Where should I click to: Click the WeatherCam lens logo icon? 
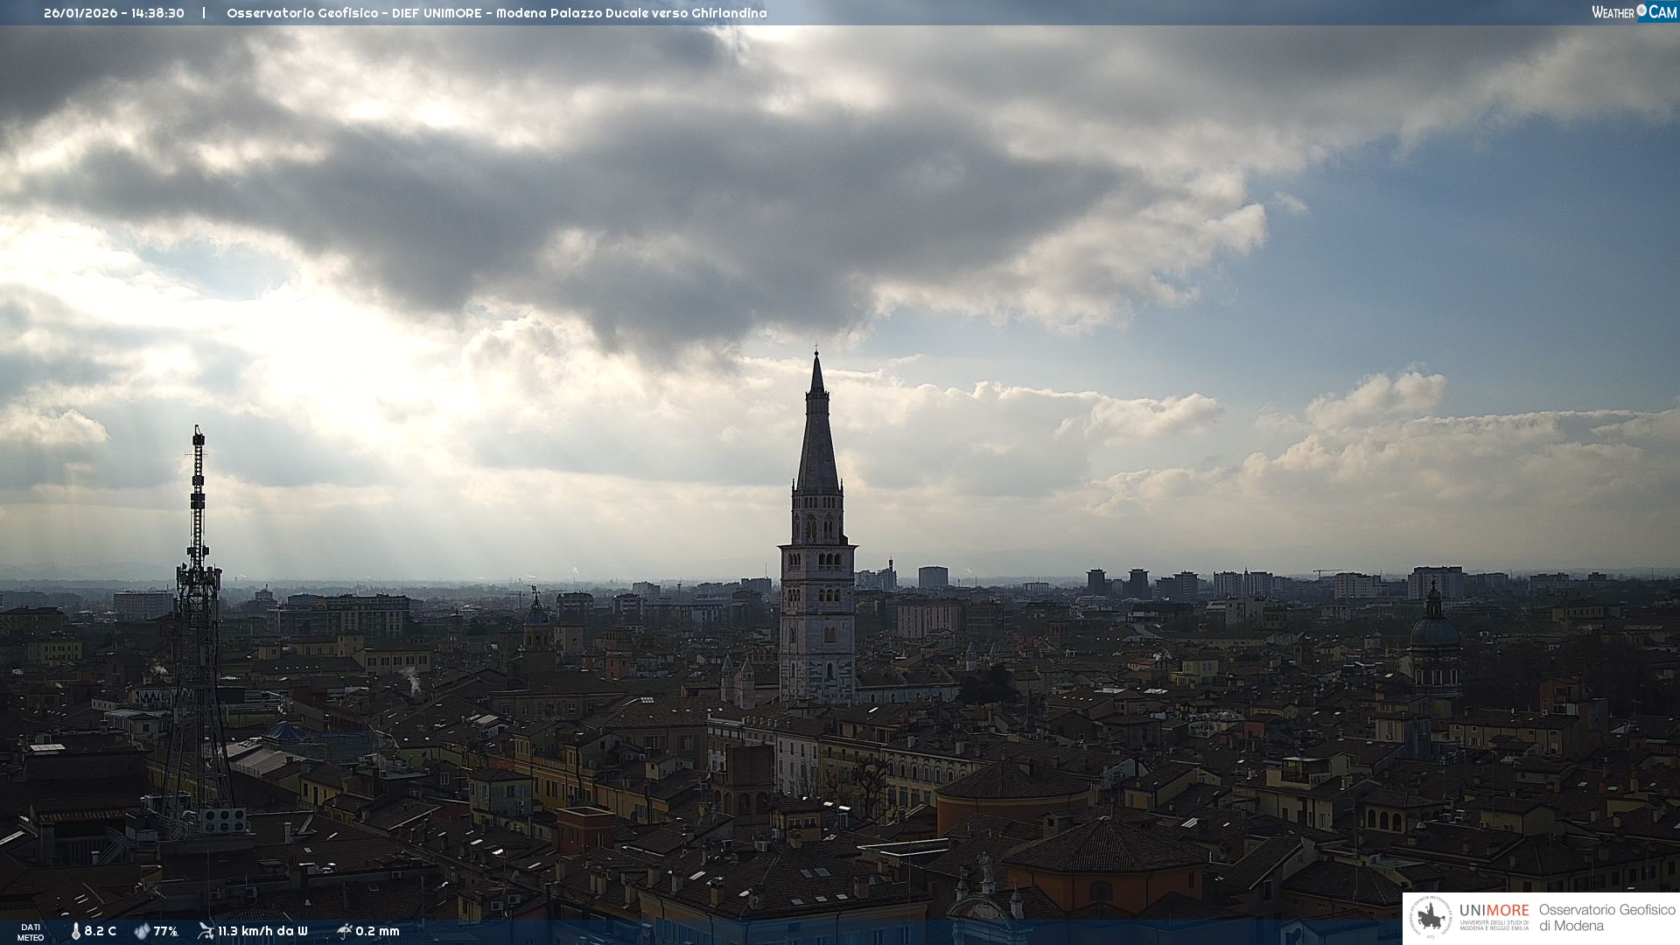tap(1641, 10)
